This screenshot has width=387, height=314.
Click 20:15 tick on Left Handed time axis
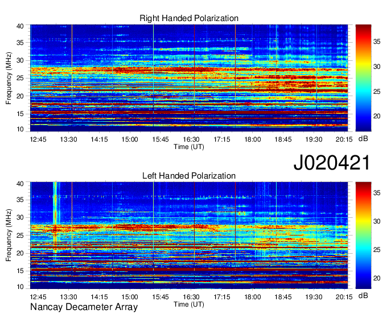point(344,297)
